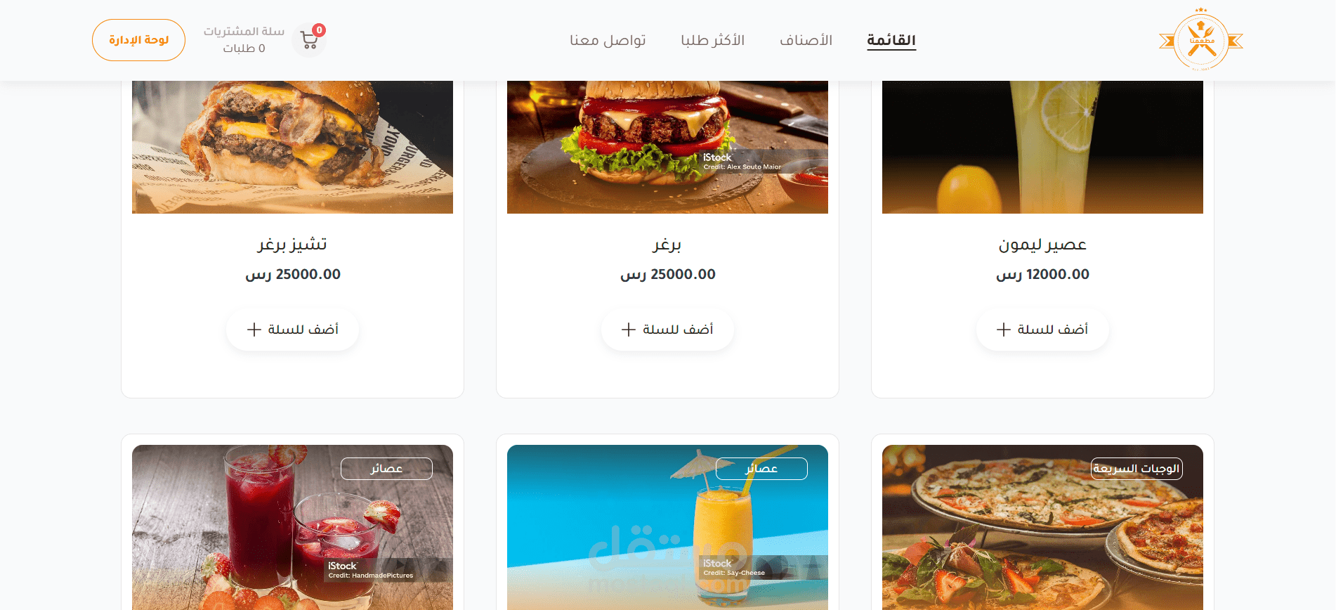The width and height of the screenshot is (1336, 610).
Task: Click عصائر tag on mango juice image
Action: (761, 469)
